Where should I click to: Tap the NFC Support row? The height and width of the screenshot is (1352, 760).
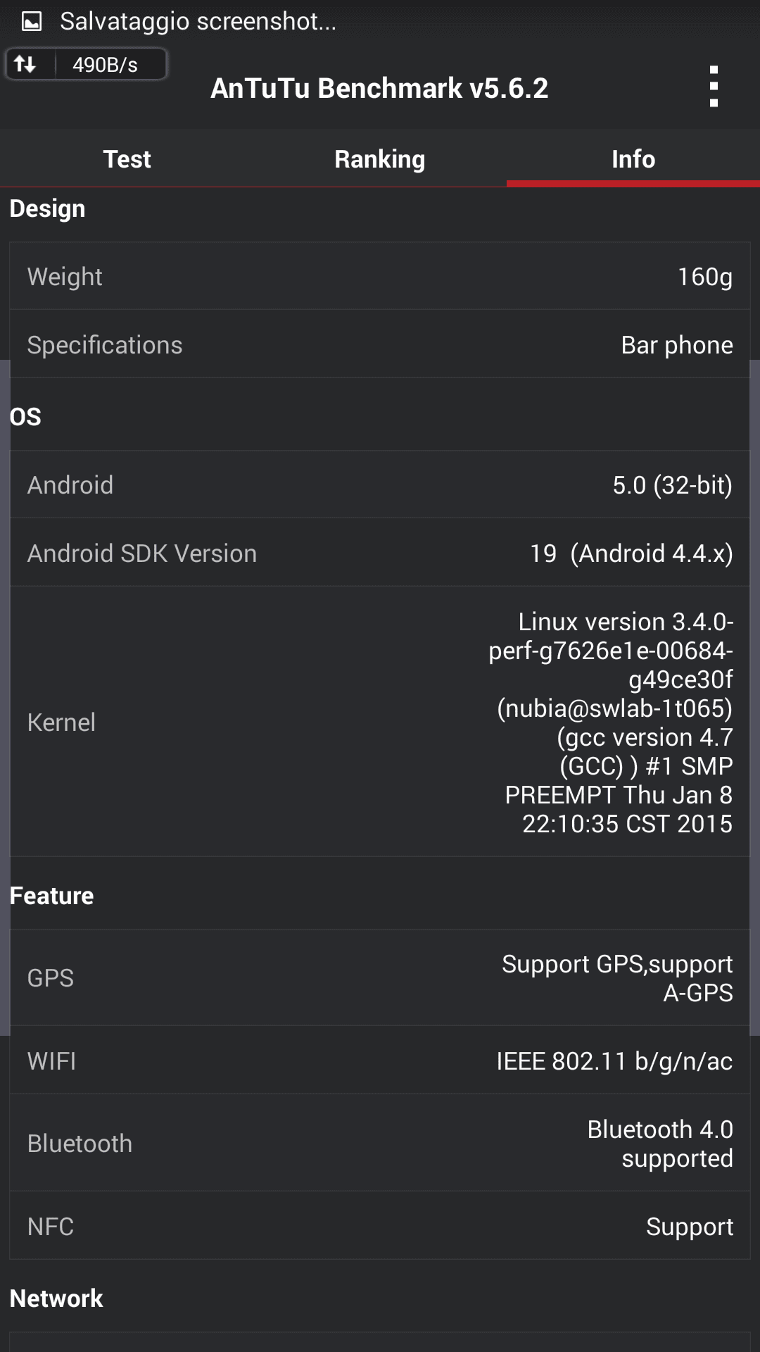(380, 1226)
